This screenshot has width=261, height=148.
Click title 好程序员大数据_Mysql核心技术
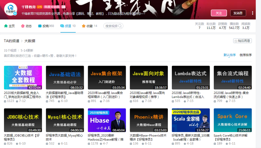pyautogui.click(x=64, y=138)
